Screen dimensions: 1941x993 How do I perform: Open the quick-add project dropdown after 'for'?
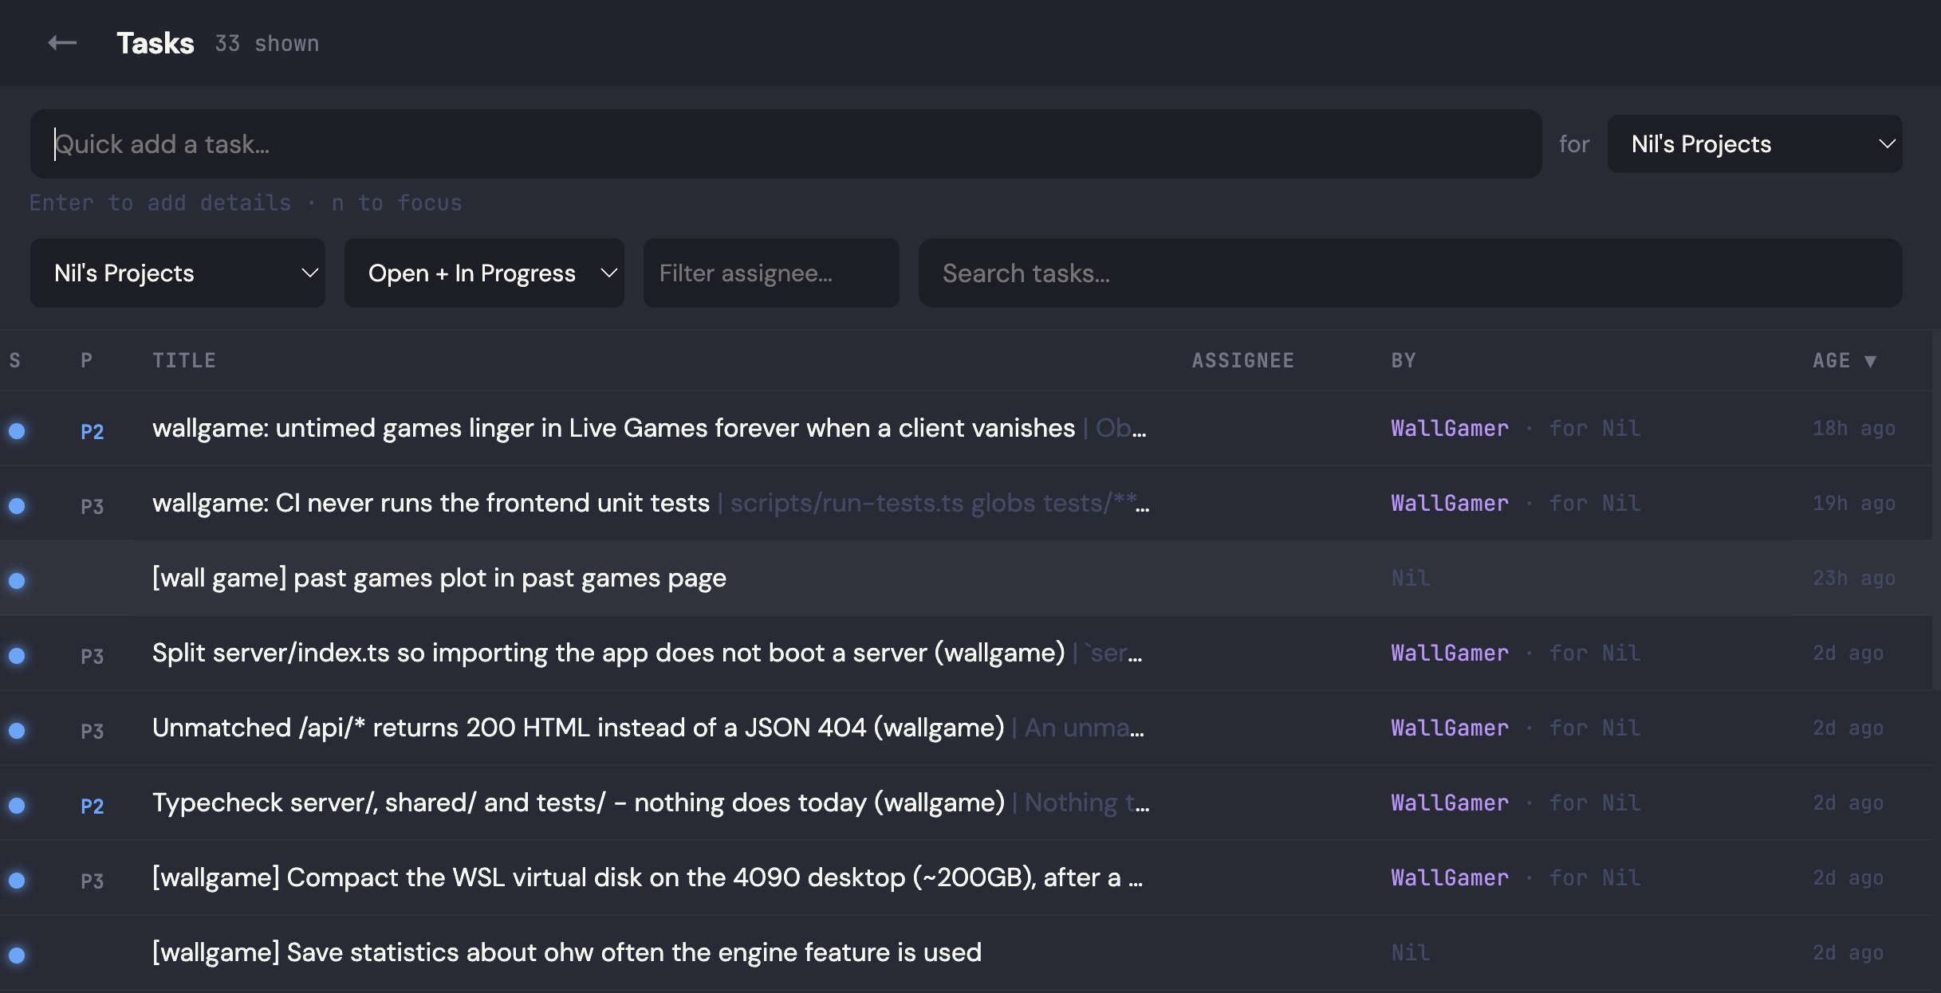tap(1754, 144)
